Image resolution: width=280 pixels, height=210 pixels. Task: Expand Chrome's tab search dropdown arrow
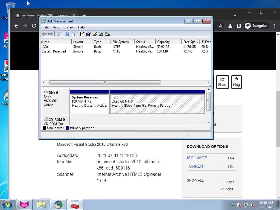(x=235, y=15)
